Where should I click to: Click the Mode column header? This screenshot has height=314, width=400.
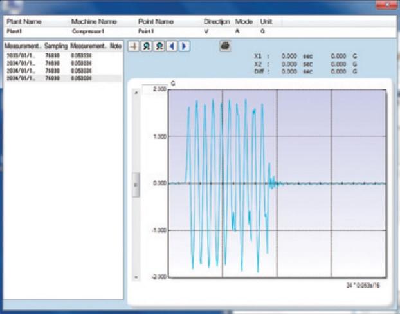[x=244, y=22]
